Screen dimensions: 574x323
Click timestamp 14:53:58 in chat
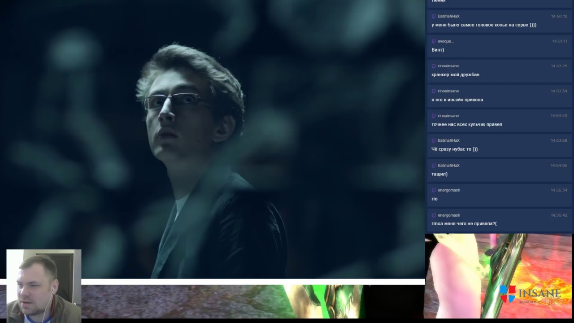[x=559, y=140]
